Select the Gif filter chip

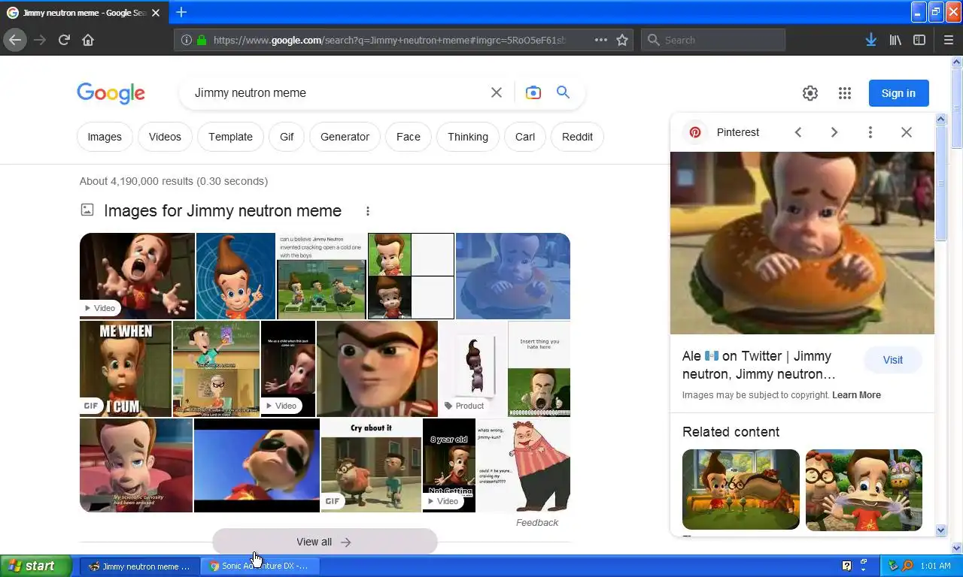[287, 137]
